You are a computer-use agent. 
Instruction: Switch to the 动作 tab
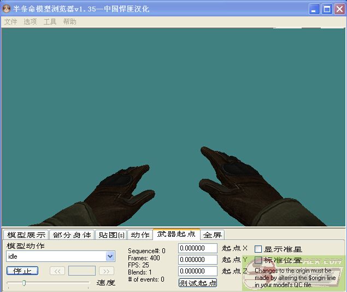tap(140, 235)
